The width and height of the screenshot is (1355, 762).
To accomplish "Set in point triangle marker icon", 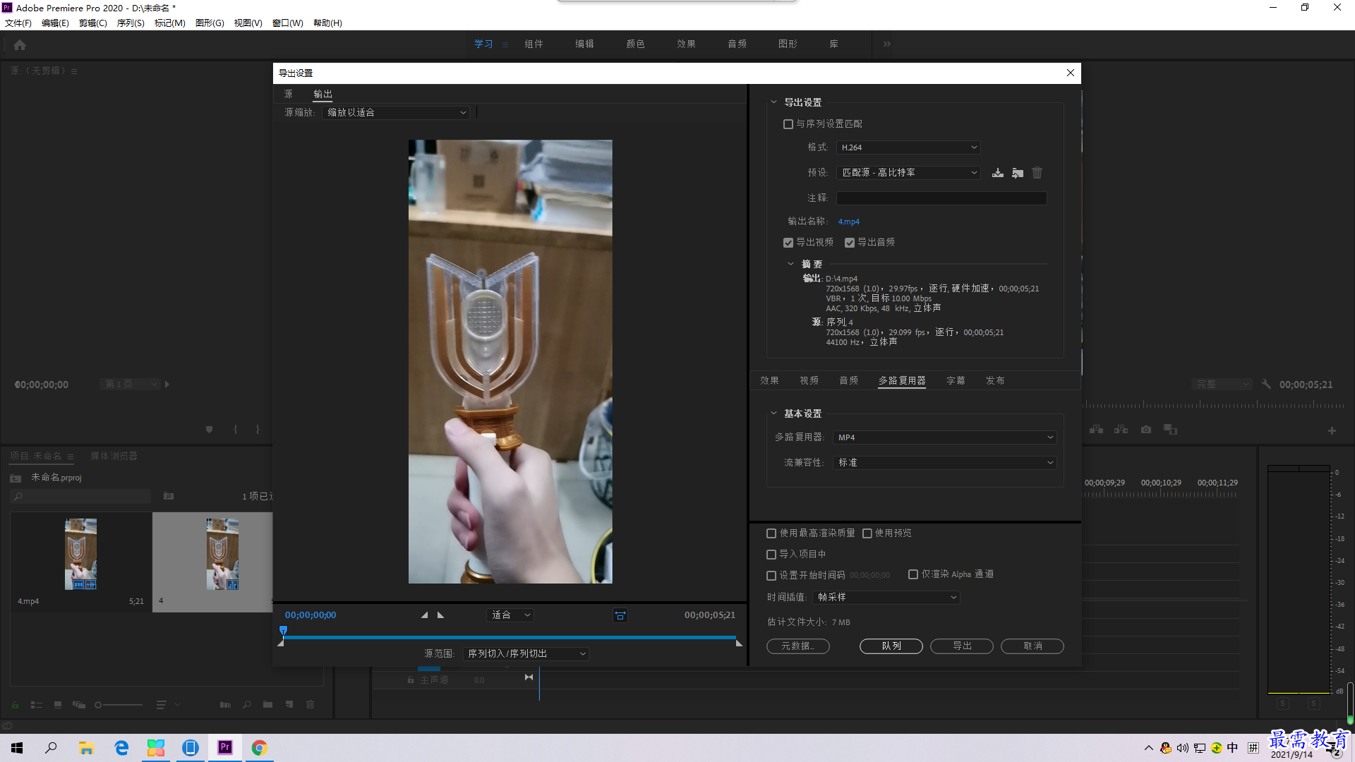I will pos(425,615).
